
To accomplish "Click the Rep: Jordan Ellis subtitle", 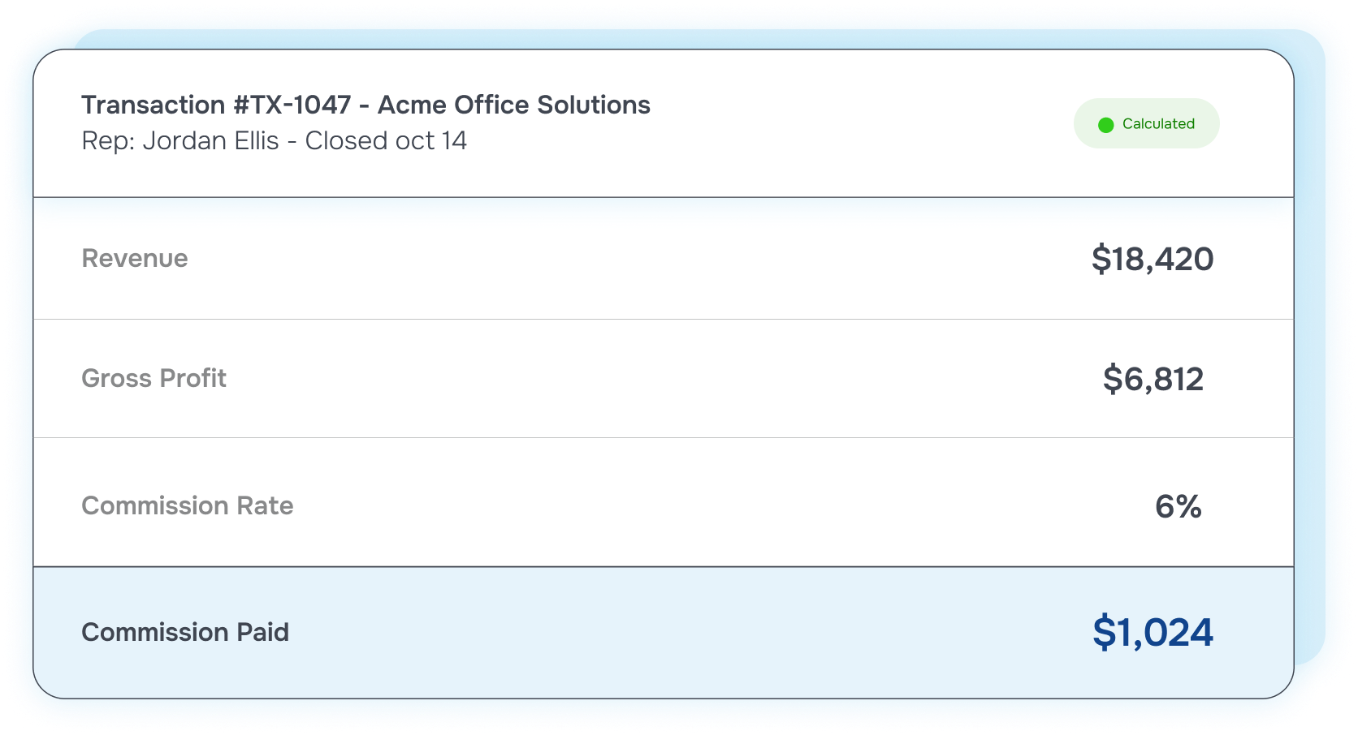I will (274, 140).
